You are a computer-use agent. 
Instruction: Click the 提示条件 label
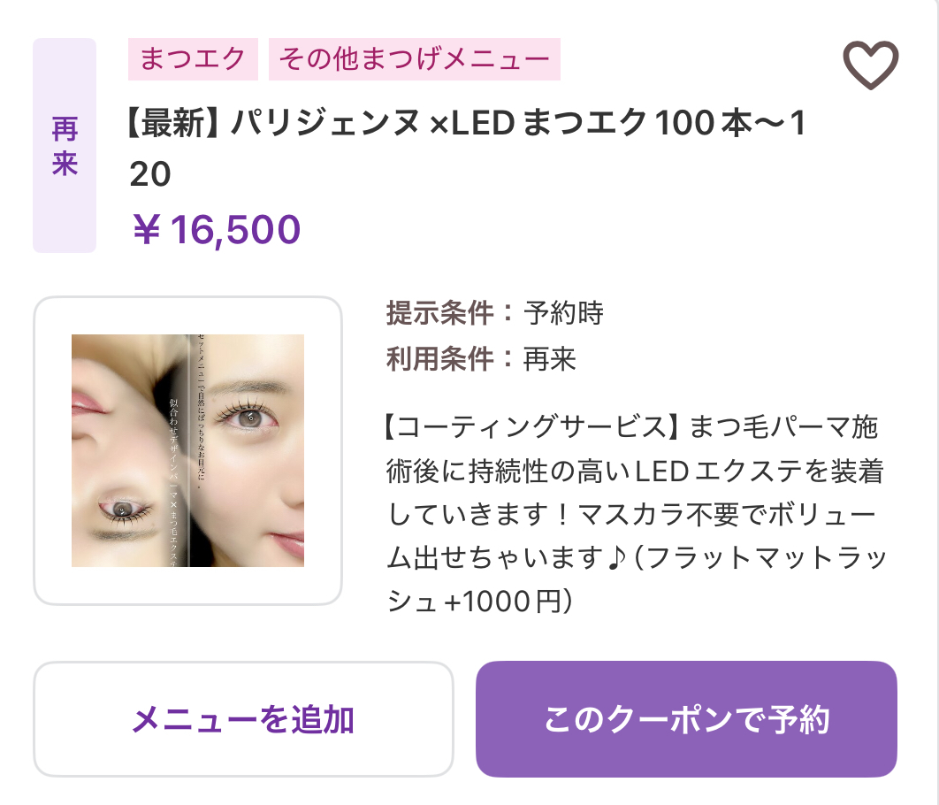coord(439,312)
